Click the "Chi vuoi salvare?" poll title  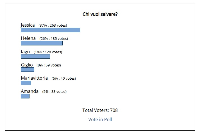[100, 14]
